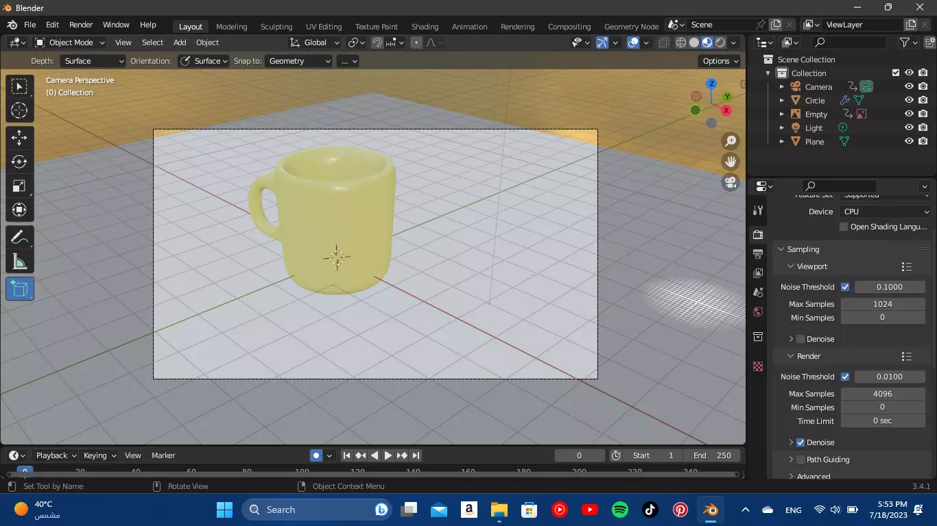Toggle snapping magnet icon
This screenshot has width=937, height=526.
[377, 42]
